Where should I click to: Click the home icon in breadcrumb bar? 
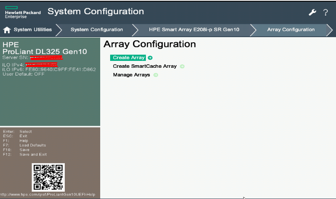pos(7,30)
